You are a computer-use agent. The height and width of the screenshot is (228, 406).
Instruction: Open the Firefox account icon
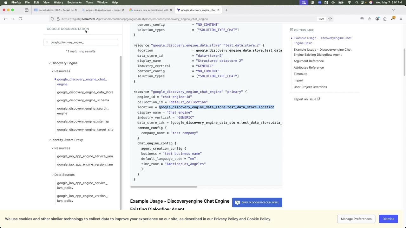(x=377, y=19)
